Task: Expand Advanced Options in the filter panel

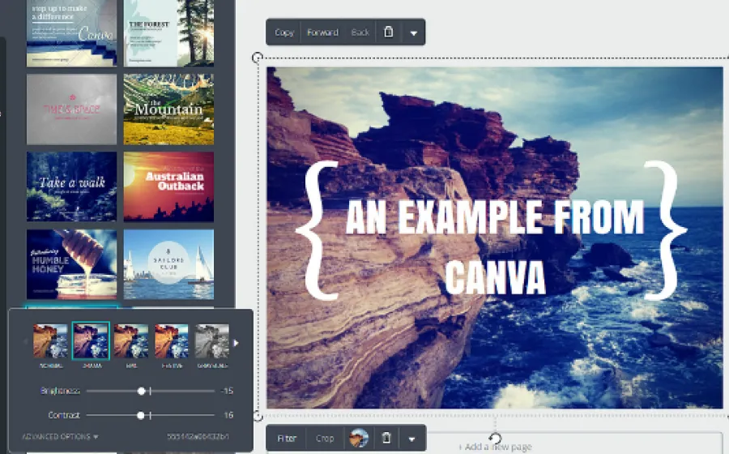Action: point(60,436)
